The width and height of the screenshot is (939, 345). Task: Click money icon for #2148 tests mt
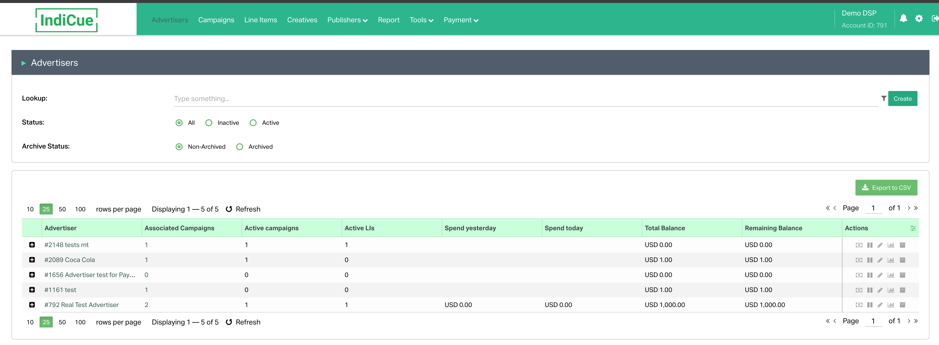click(x=859, y=245)
